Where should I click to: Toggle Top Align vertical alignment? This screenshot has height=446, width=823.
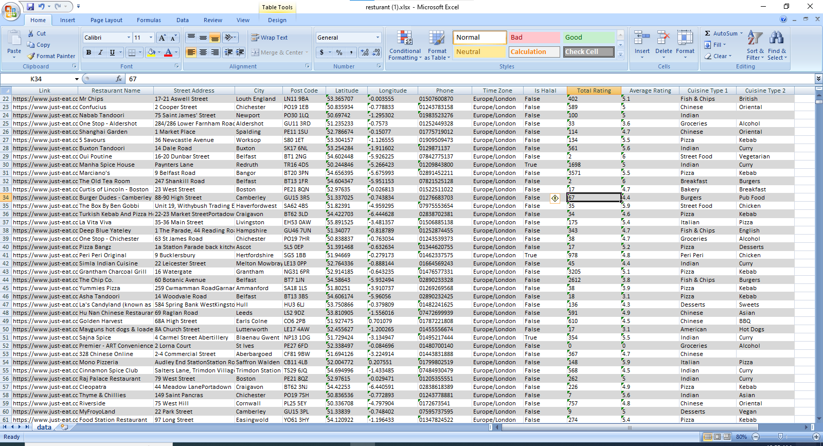[191, 38]
